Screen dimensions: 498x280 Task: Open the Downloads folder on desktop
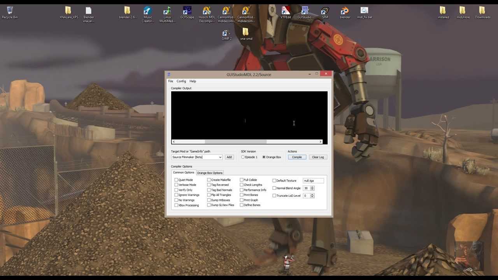482,12
